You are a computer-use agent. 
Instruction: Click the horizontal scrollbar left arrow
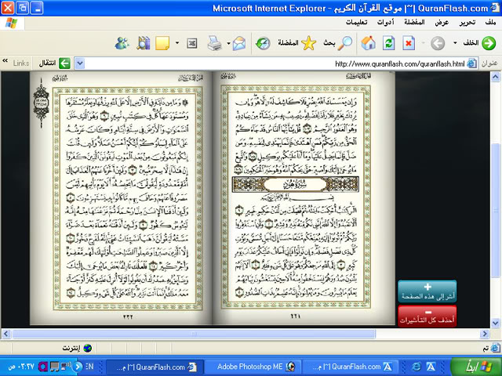[x=5, y=334]
